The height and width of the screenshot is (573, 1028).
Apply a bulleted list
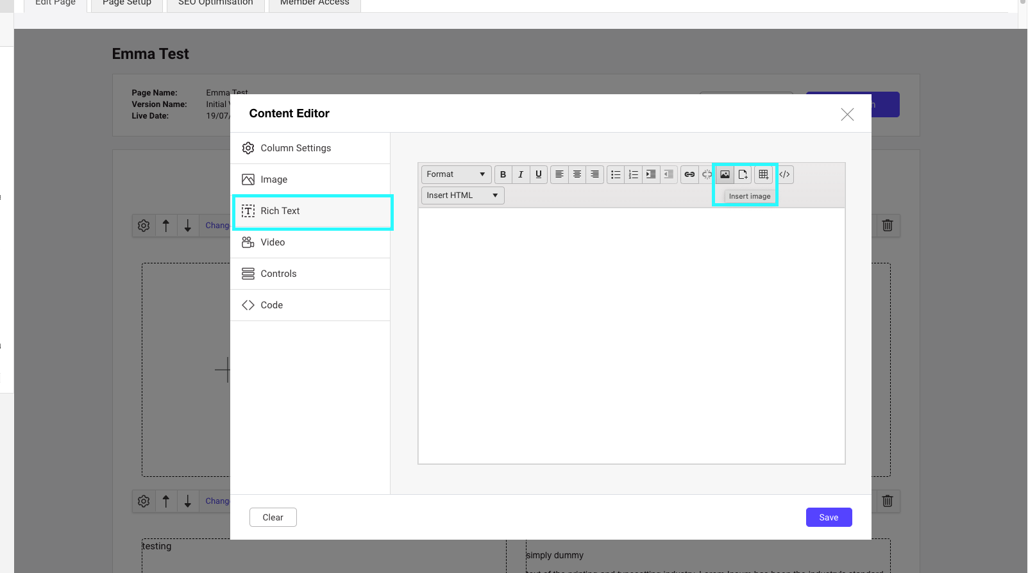point(616,174)
